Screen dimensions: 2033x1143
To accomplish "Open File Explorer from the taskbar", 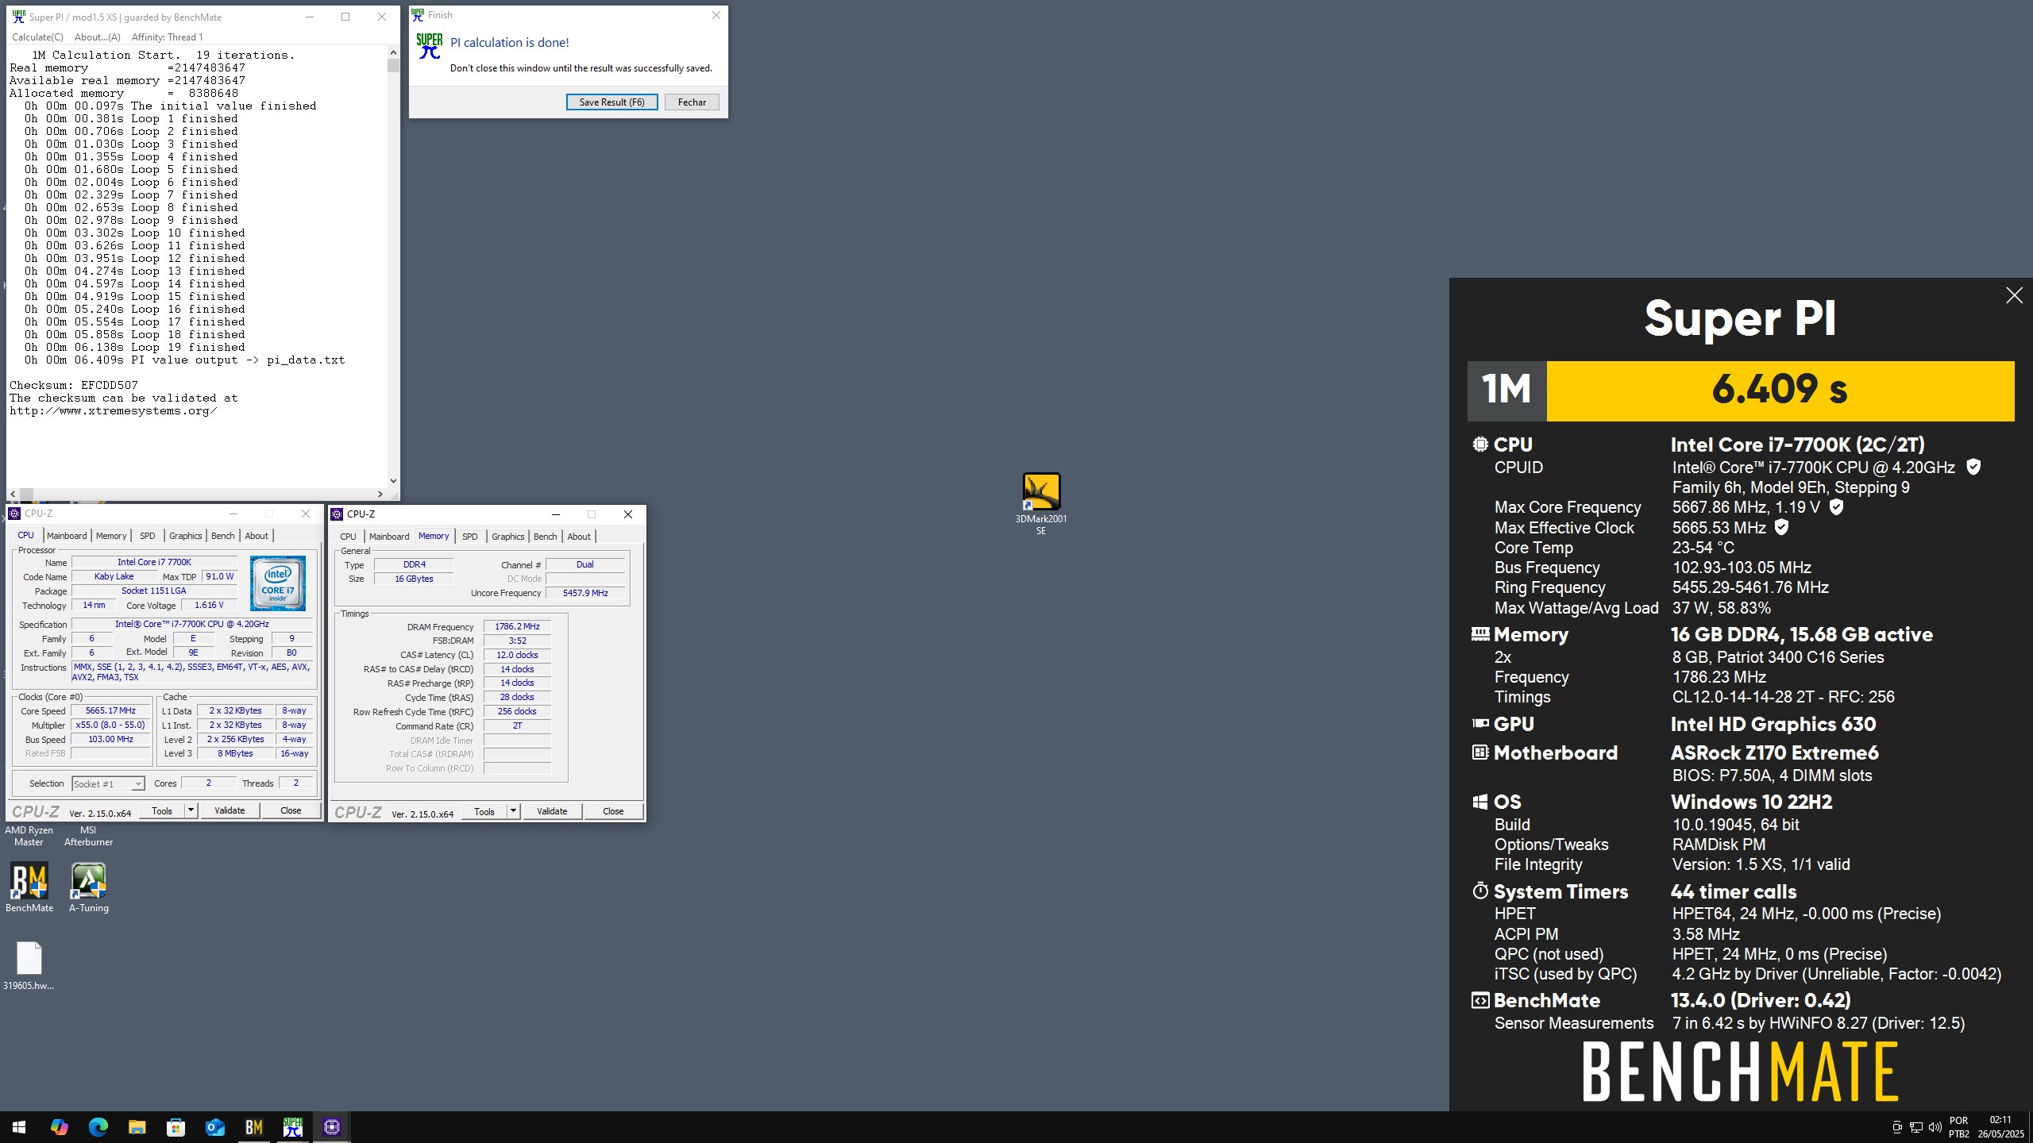I will [x=137, y=1126].
